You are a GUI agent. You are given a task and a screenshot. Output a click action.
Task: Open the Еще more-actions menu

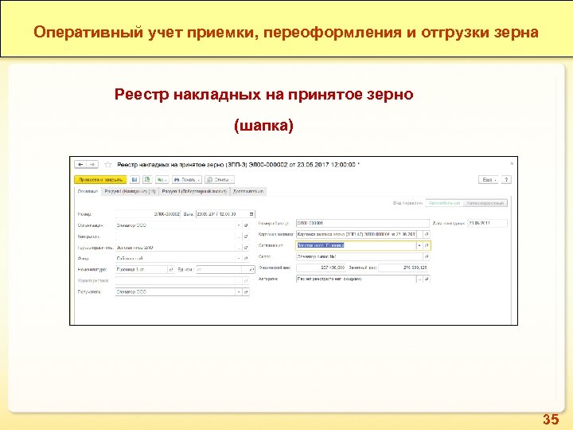488,179
